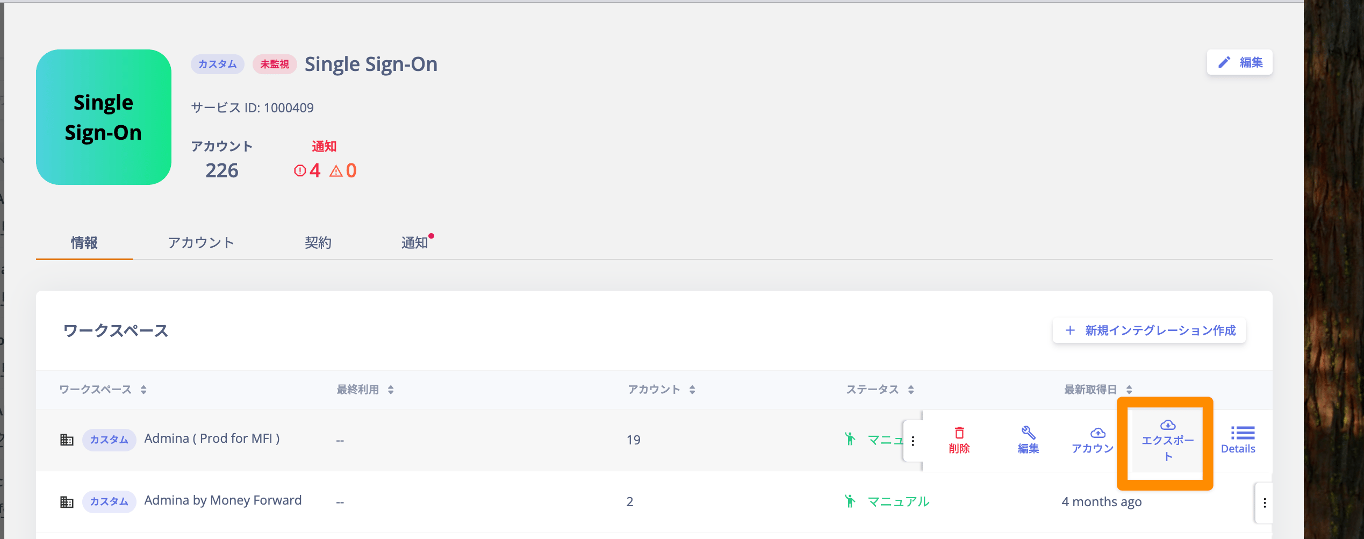Click the warning triangle notification icon

pos(336,171)
